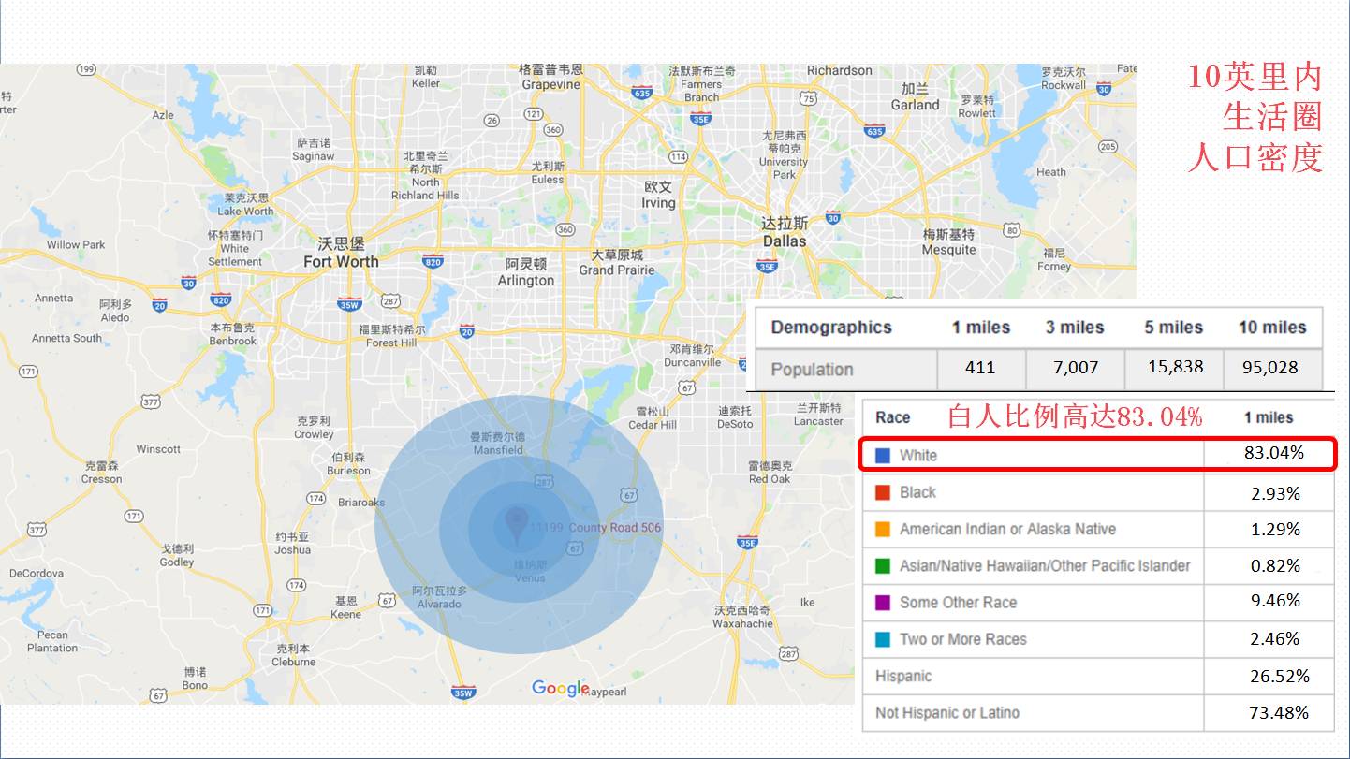Click the highway 199 shield marker
Image resolution: width=1350 pixels, height=759 pixels.
point(87,69)
